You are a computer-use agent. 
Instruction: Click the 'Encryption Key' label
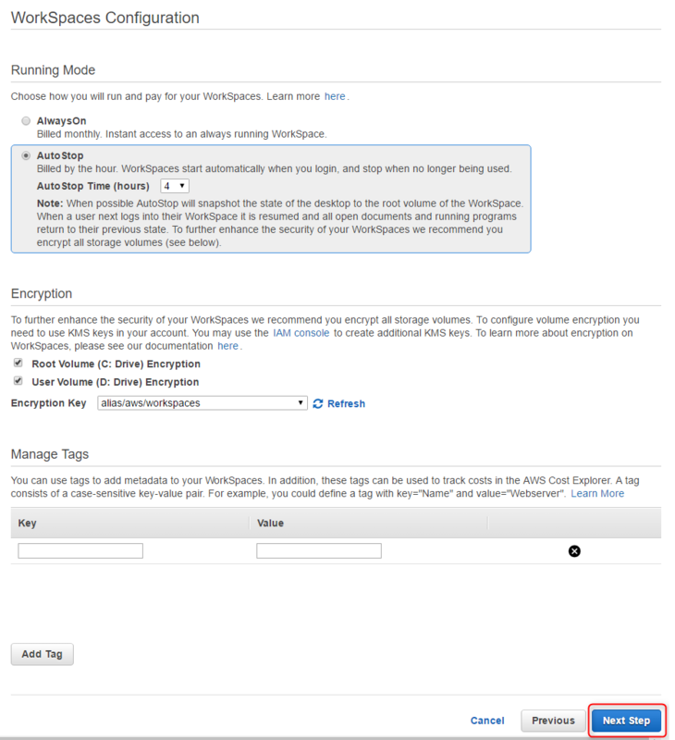[x=49, y=403]
